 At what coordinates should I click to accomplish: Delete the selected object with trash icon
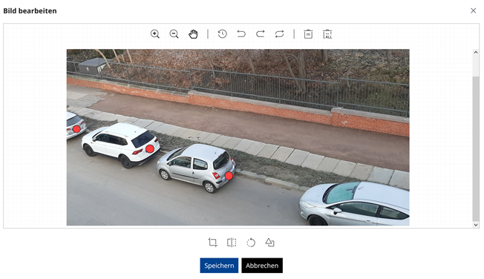click(308, 34)
